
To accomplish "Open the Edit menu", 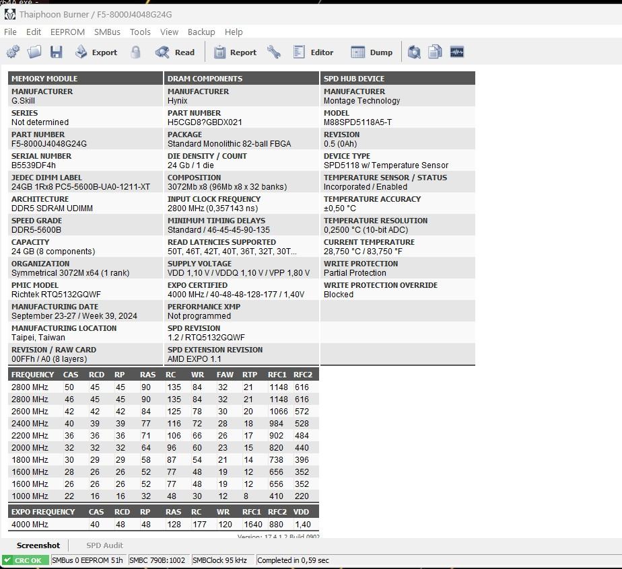I will pos(34,32).
